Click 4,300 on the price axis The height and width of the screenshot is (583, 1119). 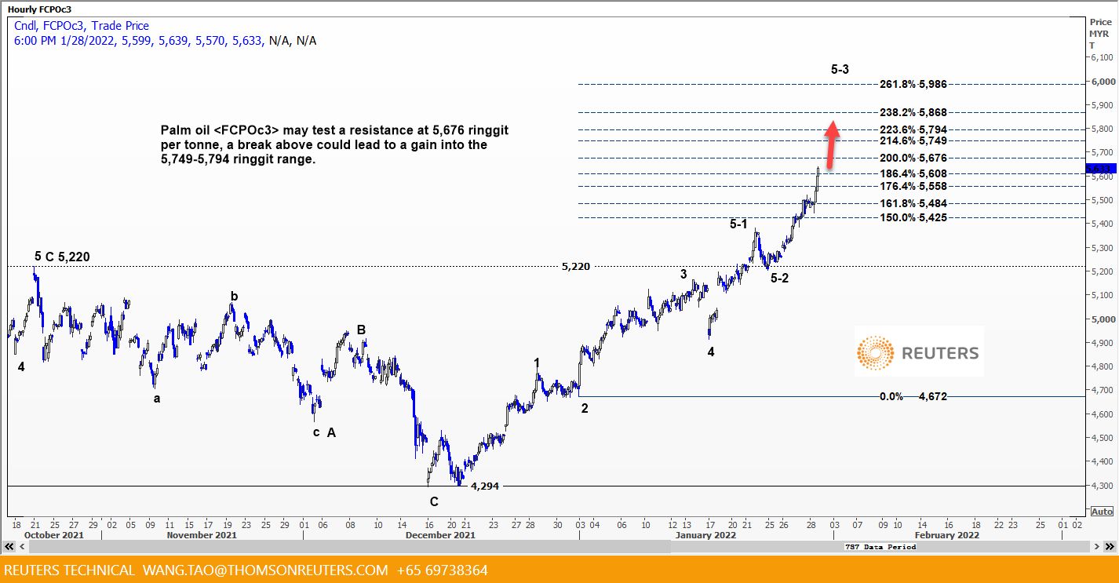[x=1102, y=486]
